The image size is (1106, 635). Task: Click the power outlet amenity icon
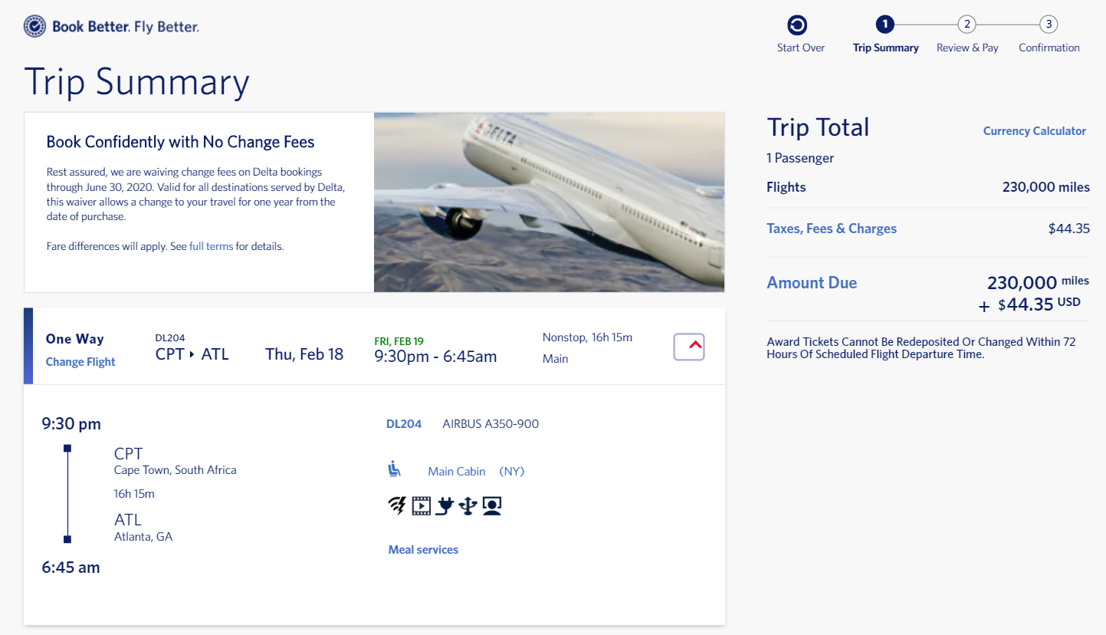click(x=443, y=505)
